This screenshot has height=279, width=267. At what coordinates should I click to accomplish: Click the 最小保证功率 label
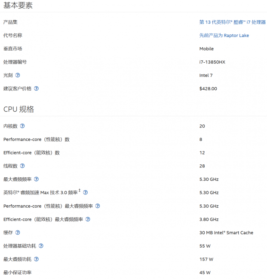point(17,273)
